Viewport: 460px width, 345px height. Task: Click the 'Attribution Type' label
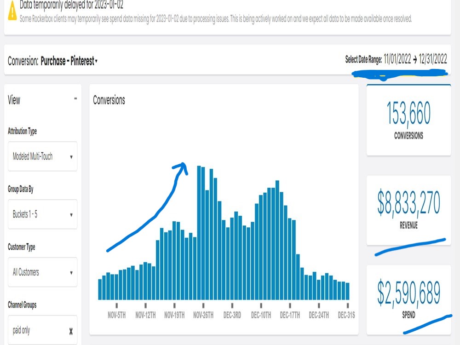coord(22,131)
